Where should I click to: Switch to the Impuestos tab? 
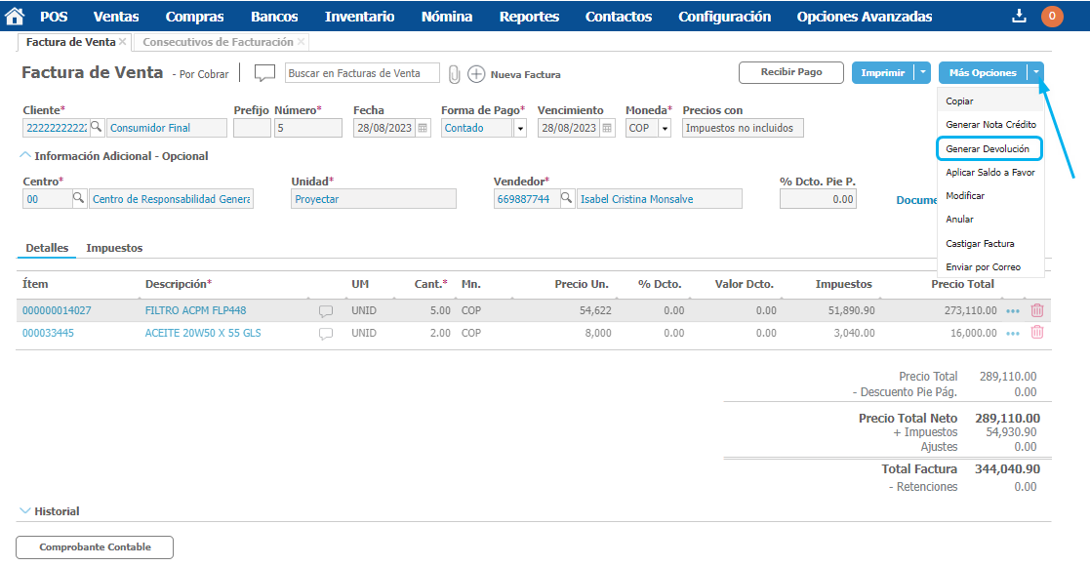click(114, 248)
